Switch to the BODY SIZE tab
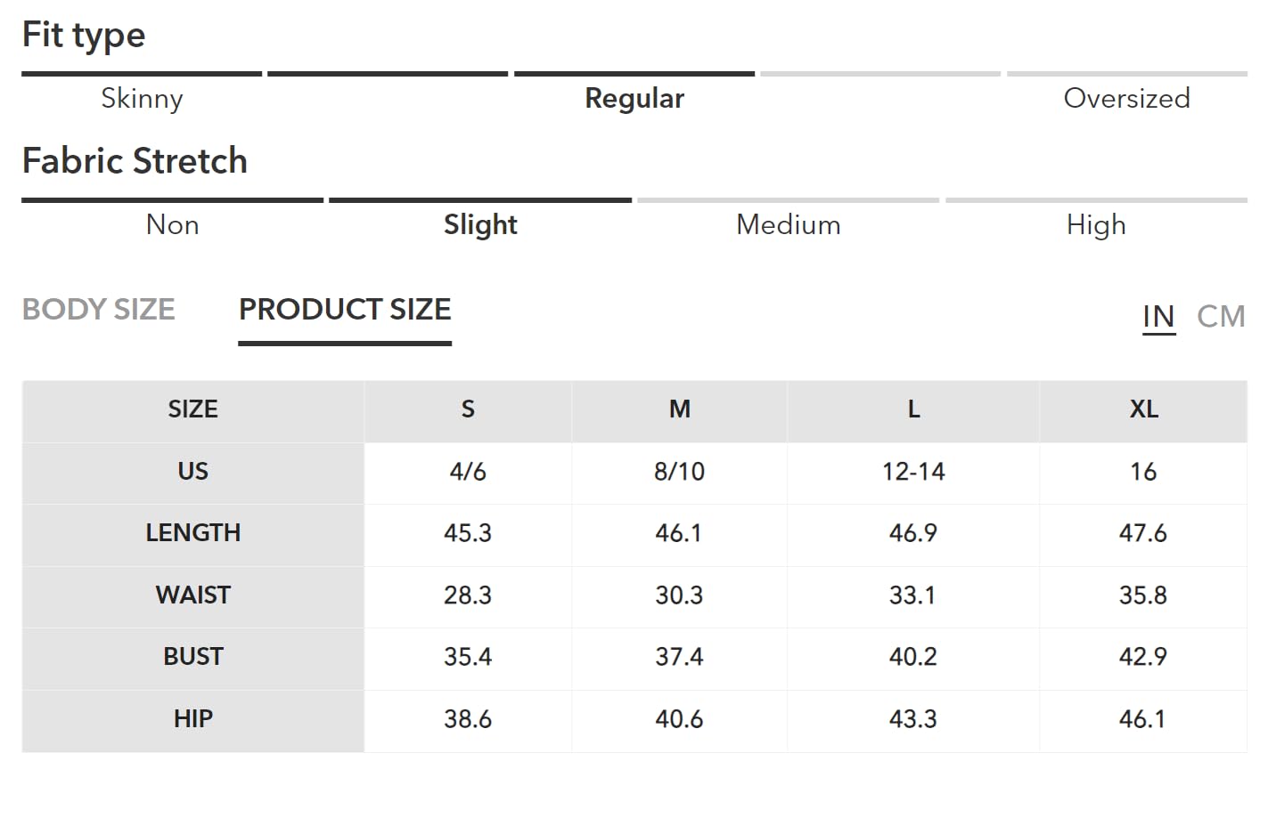1268x826 pixels. 99,310
